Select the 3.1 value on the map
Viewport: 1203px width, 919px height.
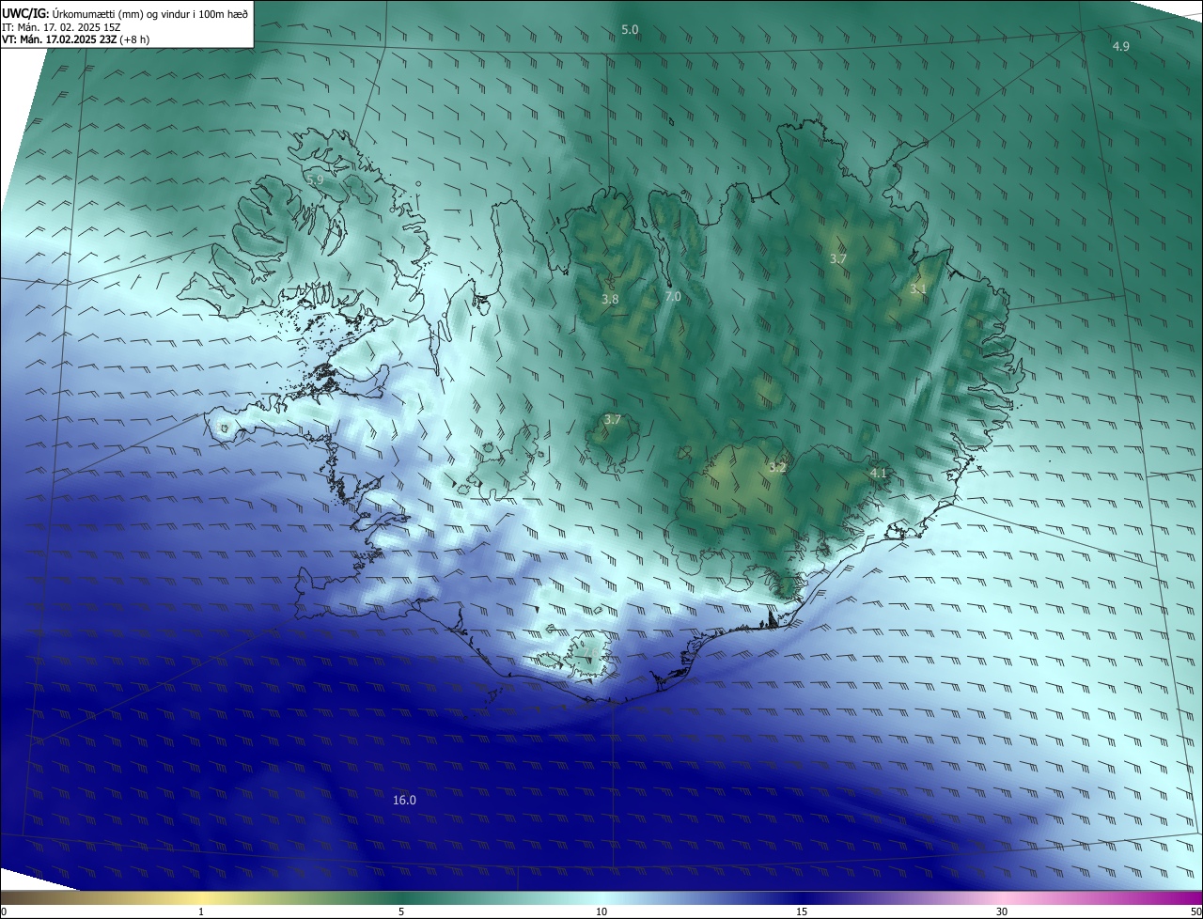click(918, 289)
